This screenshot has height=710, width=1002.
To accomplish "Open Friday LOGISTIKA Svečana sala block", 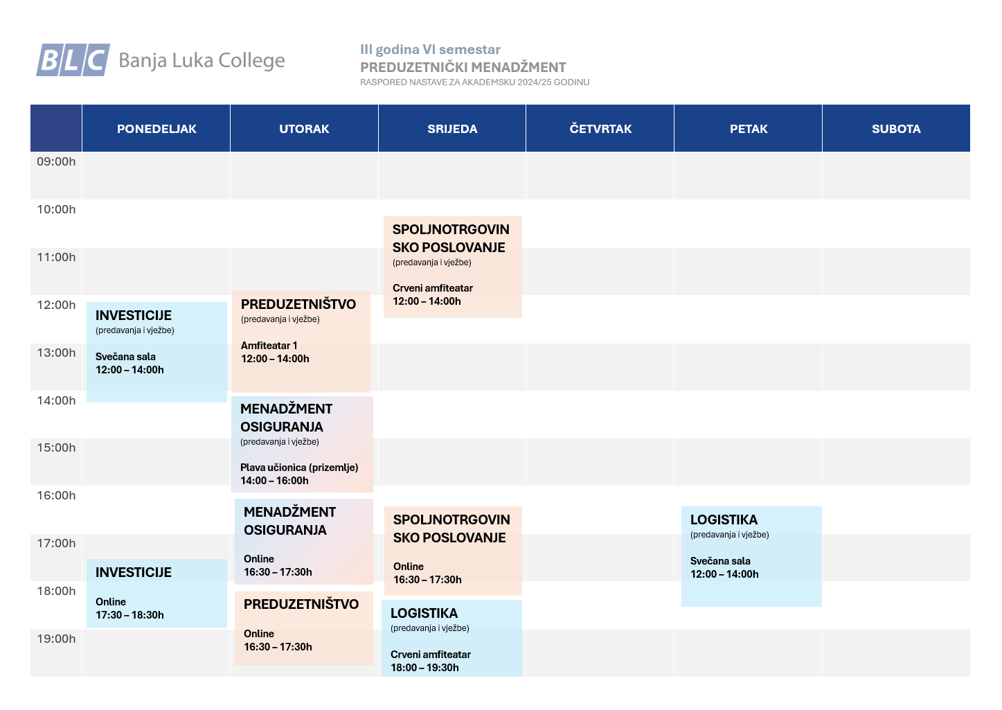I will click(751, 556).
